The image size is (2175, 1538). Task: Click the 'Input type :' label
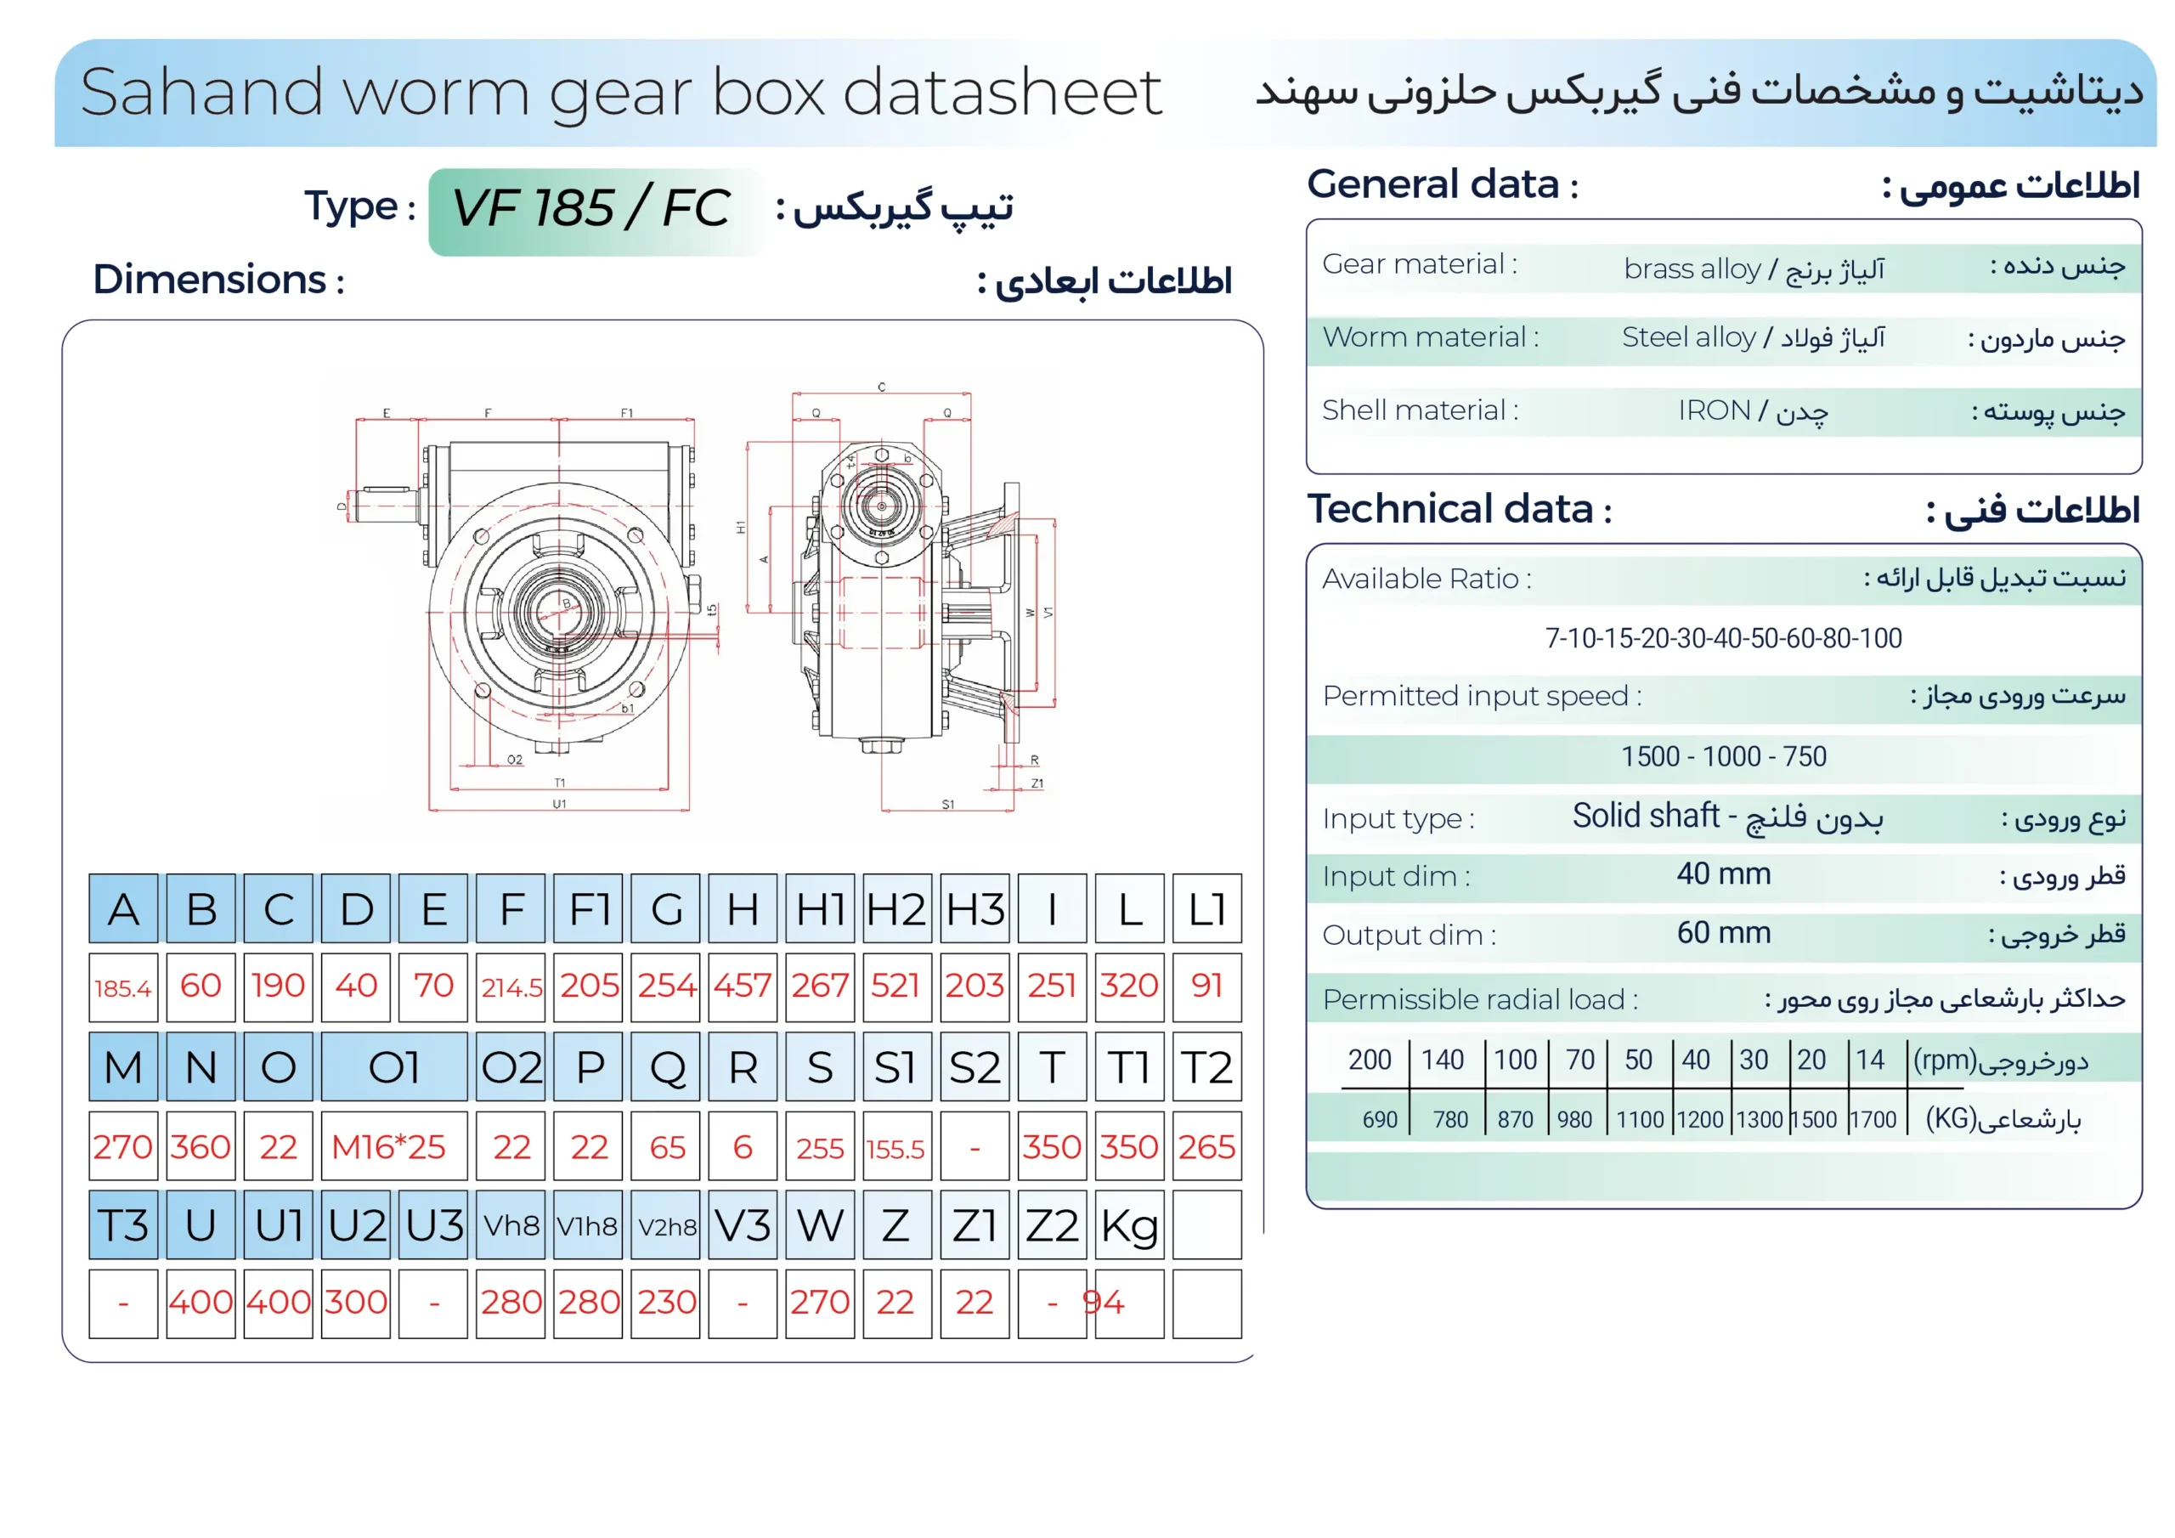tap(1398, 819)
